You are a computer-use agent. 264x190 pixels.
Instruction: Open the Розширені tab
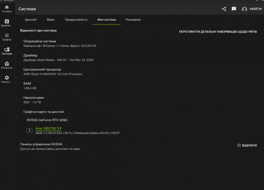[x=133, y=20]
